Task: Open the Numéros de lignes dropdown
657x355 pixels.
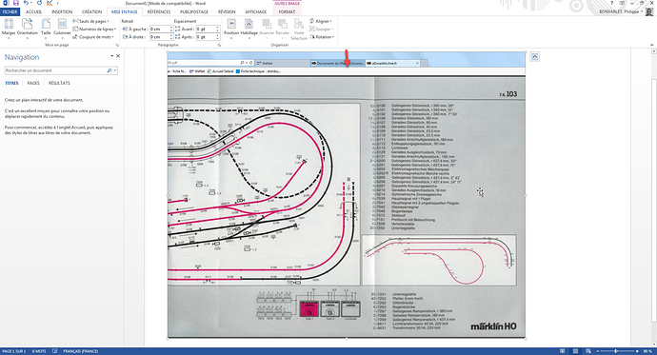Action: pyautogui.click(x=94, y=29)
